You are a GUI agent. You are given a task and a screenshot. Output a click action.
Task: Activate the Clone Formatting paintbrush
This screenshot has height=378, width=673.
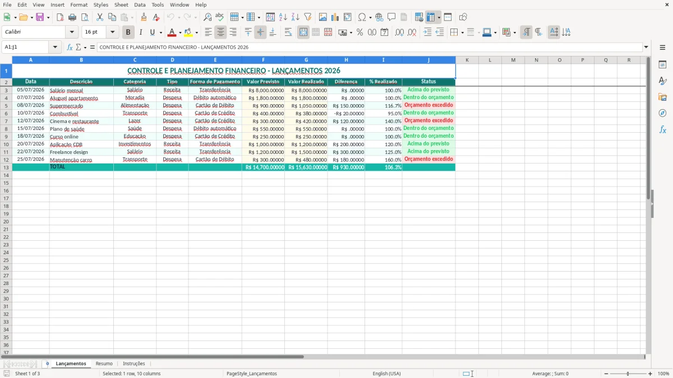(144, 17)
